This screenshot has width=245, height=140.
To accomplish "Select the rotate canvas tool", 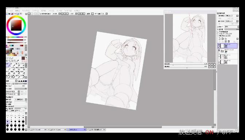I will (x=12, y=61).
